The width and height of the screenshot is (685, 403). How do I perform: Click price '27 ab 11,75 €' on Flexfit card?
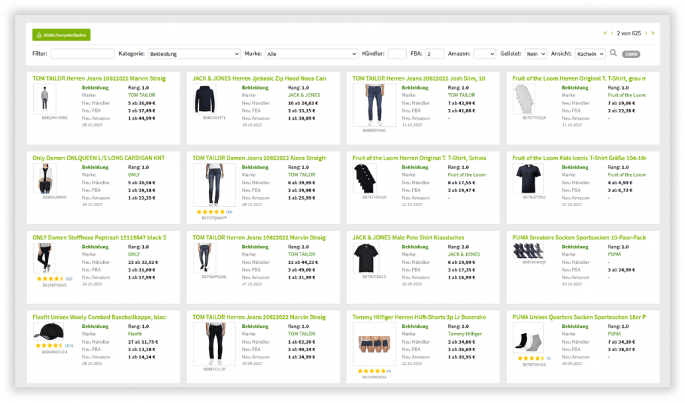point(143,342)
